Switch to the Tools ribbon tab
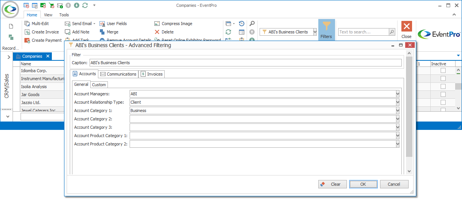462x199 pixels. [x=64, y=15]
